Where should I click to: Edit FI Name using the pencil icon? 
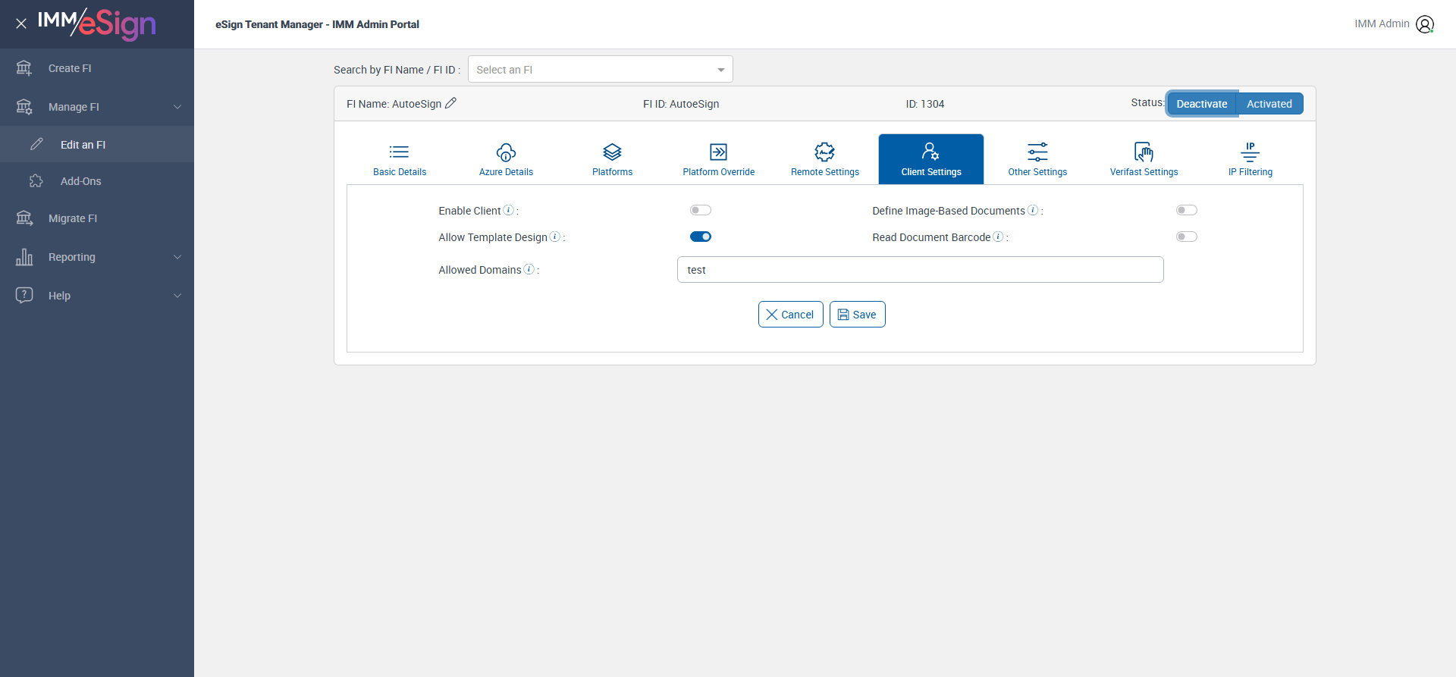(x=450, y=103)
